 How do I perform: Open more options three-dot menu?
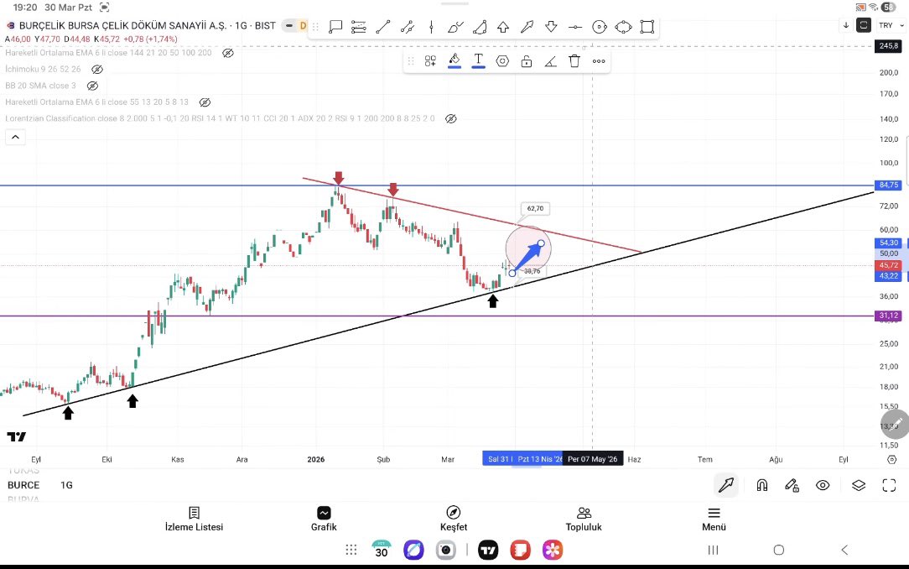[599, 61]
